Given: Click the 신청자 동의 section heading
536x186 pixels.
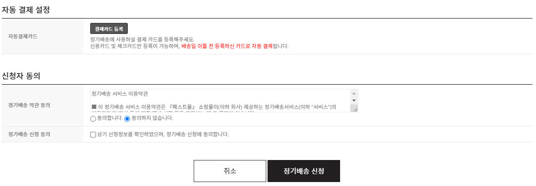Looking at the screenshot, I should (x=21, y=76).
